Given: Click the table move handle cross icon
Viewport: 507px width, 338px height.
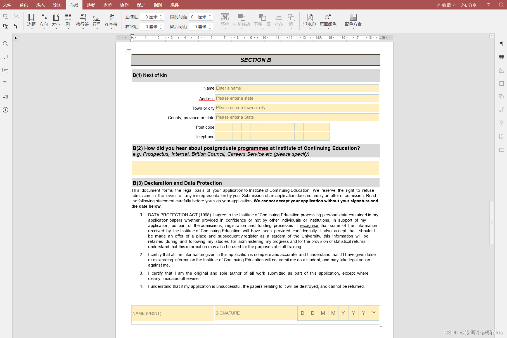Looking at the screenshot, I should [x=129, y=52].
